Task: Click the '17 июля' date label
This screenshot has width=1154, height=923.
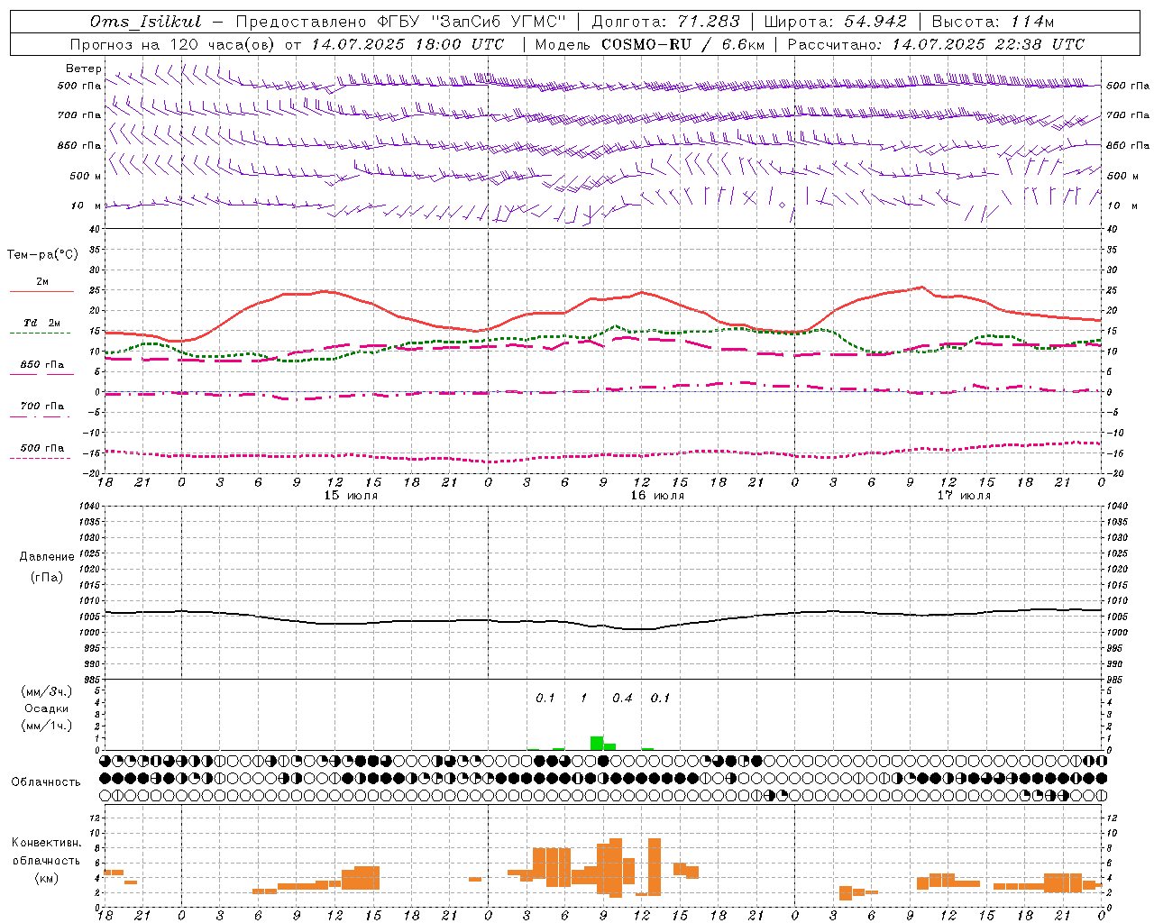Action: click(964, 496)
